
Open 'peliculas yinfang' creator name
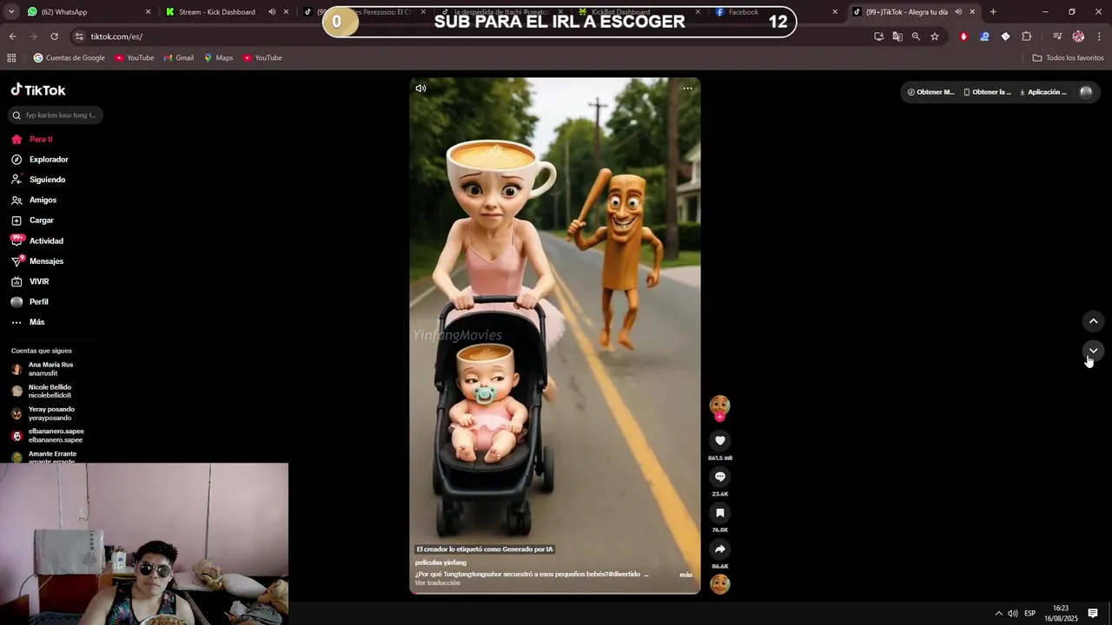point(440,562)
